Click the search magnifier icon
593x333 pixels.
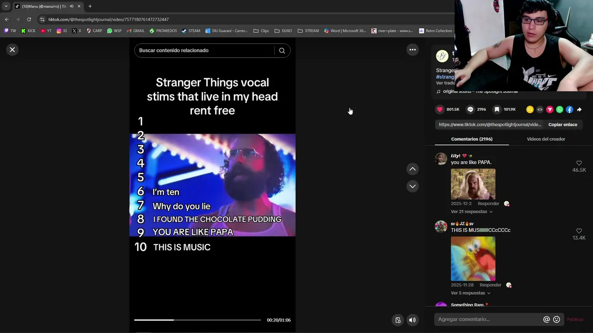click(x=282, y=50)
